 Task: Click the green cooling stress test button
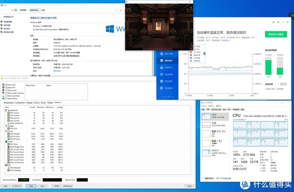276,34
